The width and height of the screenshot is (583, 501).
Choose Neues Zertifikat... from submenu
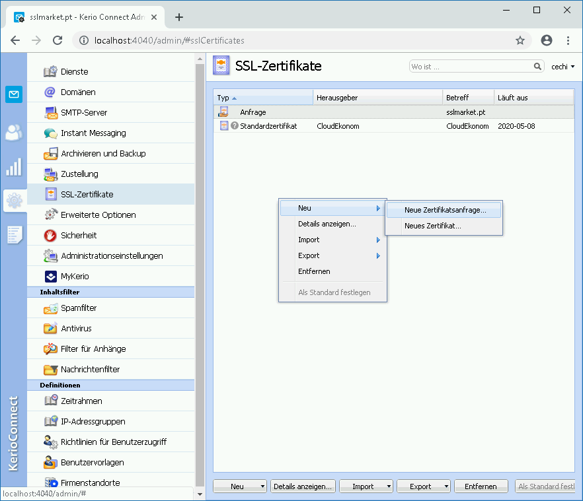click(x=444, y=226)
